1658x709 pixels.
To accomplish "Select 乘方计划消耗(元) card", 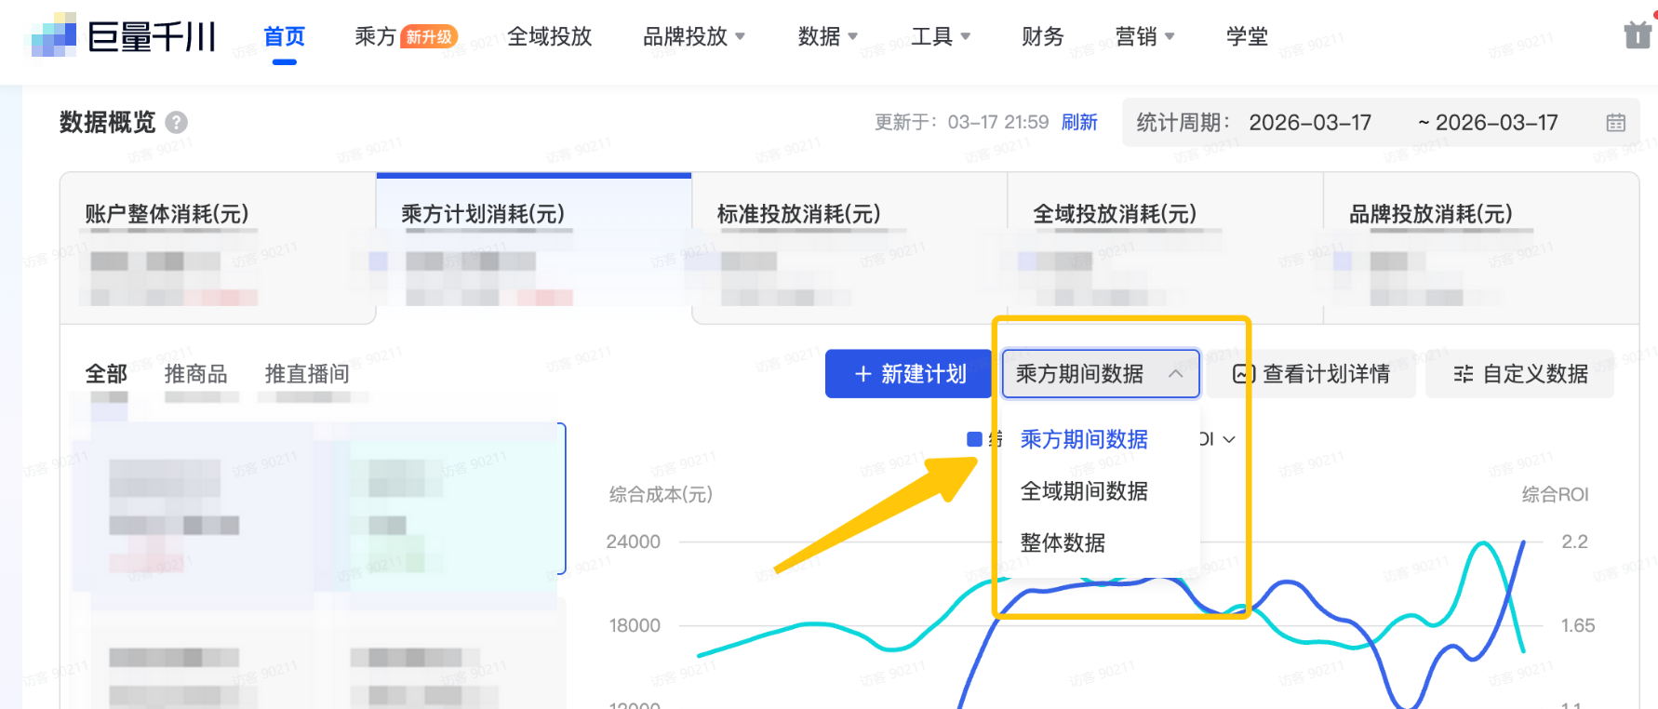I will pyautogui.click(x=534, y=248).
